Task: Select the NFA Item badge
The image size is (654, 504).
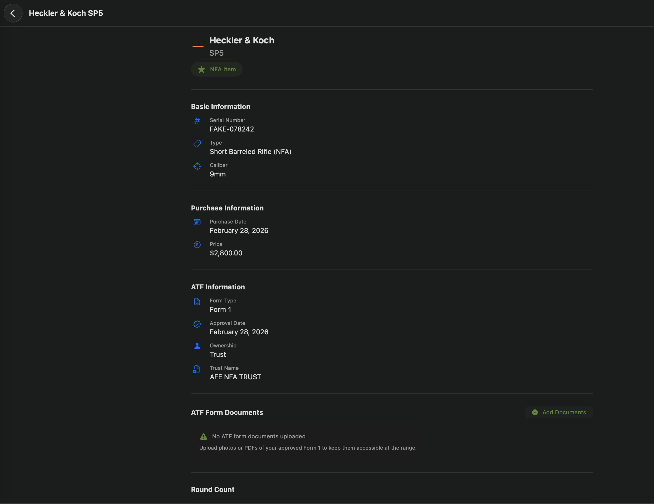Action: 217,69
